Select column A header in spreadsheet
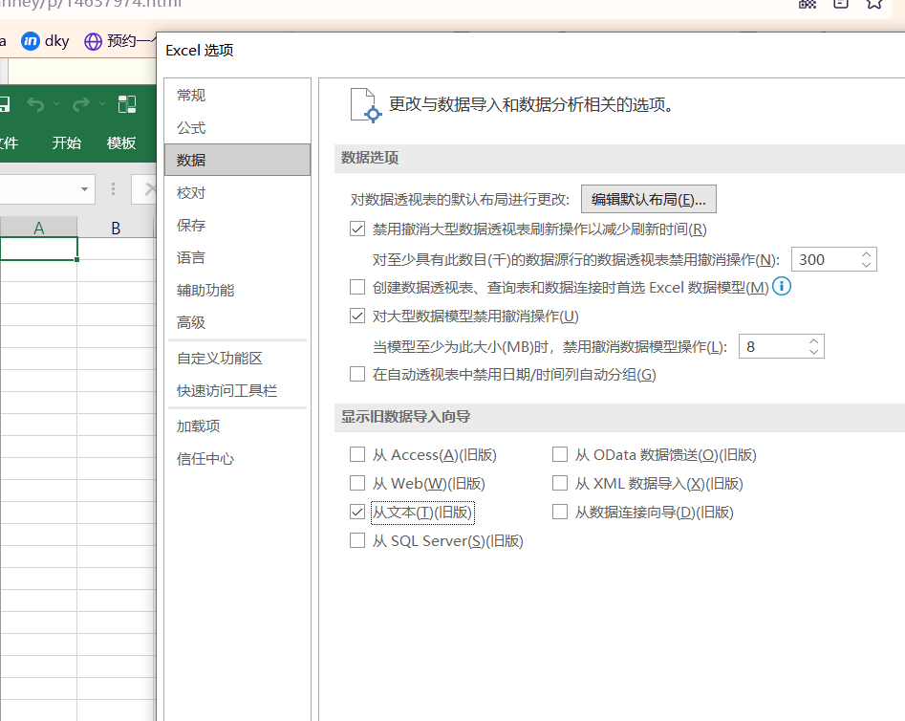Screen dimensions: 905x721 coord(38,228)
